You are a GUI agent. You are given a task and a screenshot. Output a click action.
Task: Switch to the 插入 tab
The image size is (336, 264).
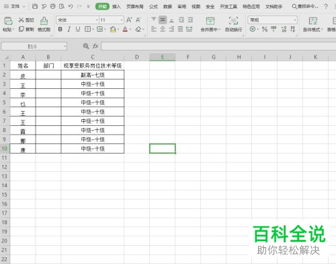116,7
